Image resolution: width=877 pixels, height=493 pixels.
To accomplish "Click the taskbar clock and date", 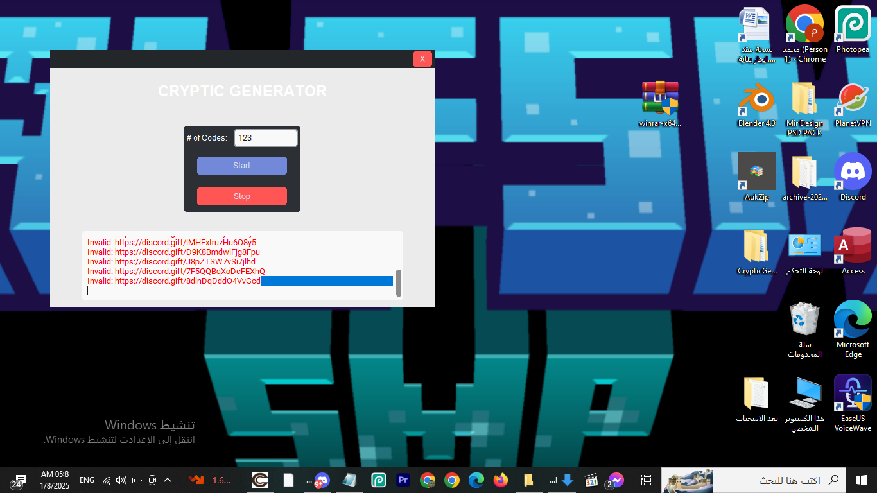I will tap(55, 480).
